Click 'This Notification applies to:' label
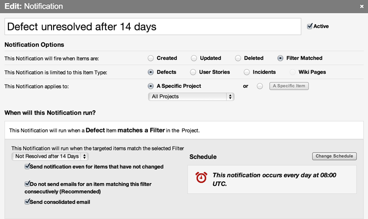Viewport: 368px width, 219px height. tap(37, 87)
